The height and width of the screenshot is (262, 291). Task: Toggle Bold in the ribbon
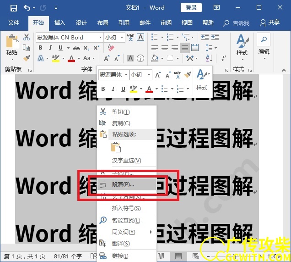point(40,48)
